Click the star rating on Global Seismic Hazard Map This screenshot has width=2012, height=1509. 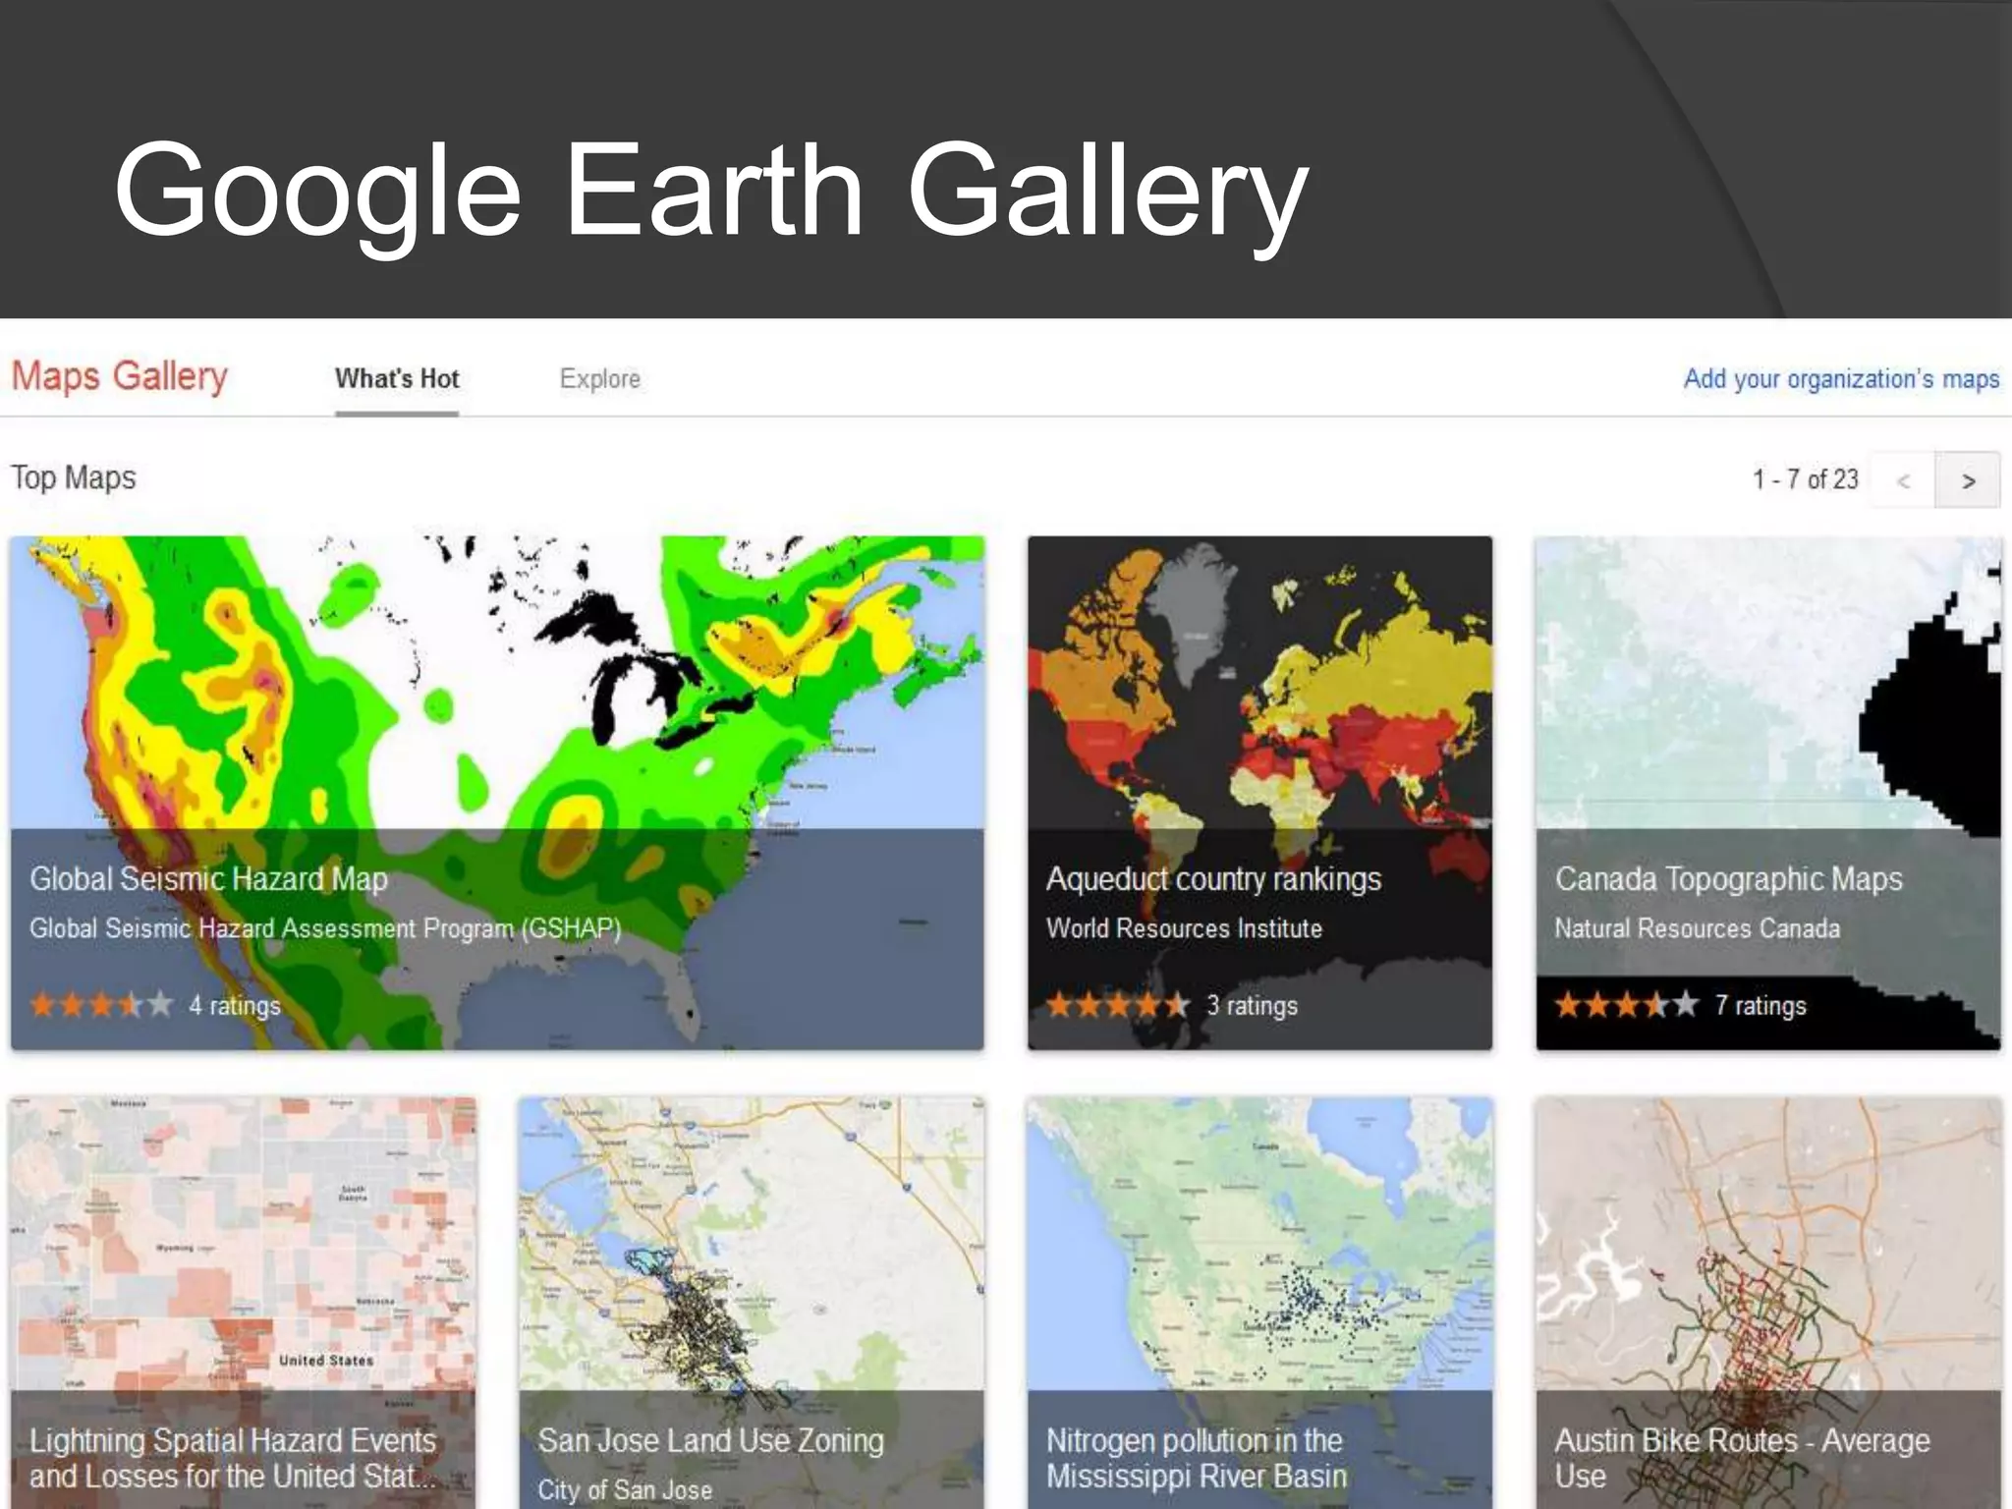click(x=101, y=1005)
